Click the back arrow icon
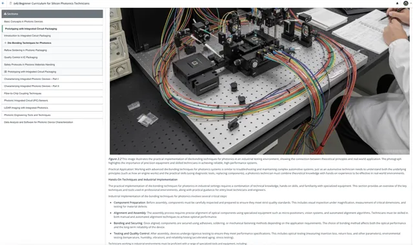Image resolution: width=413 pixels, height=245 pixels. click(x=3, y=3)
